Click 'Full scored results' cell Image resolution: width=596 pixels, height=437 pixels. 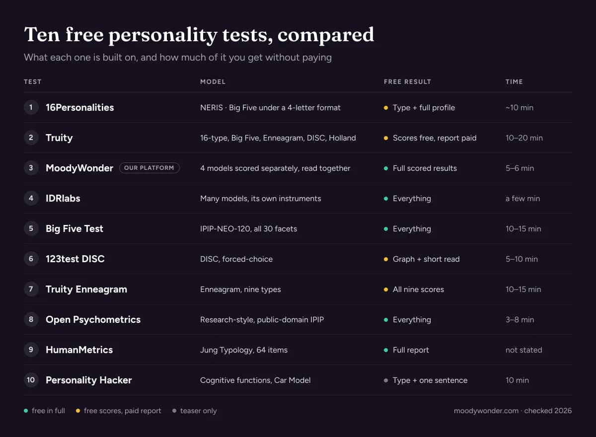point(425,168)
